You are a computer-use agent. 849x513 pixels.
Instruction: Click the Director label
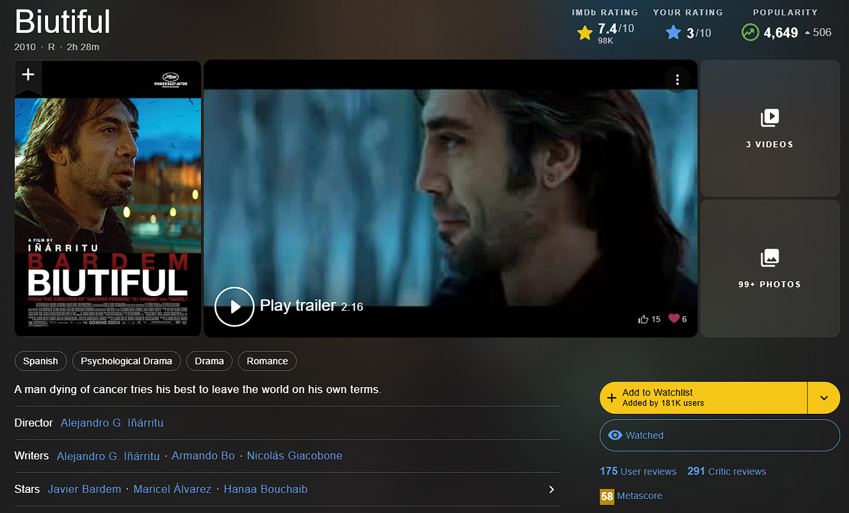click(x=34, y=423)
